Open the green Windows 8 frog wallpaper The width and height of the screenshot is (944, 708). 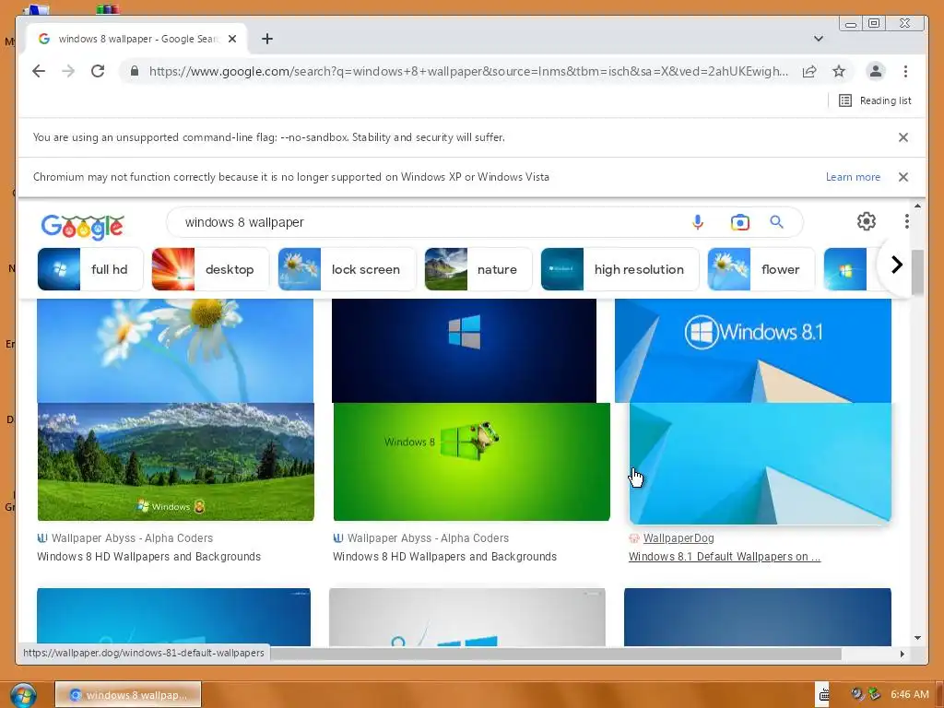point(471,462)
